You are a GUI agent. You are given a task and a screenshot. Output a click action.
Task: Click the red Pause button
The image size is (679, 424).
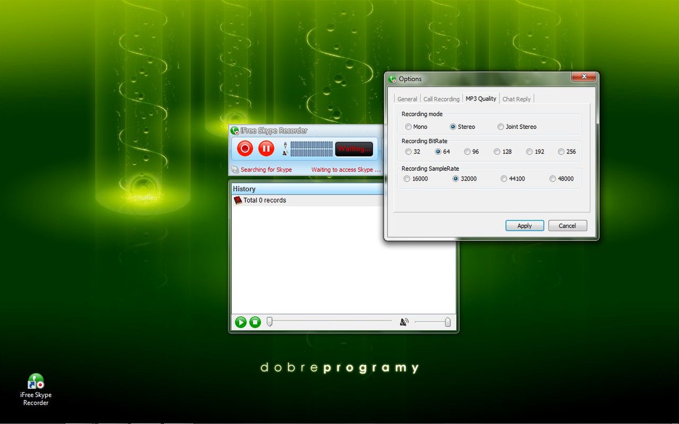click(266, 148)
